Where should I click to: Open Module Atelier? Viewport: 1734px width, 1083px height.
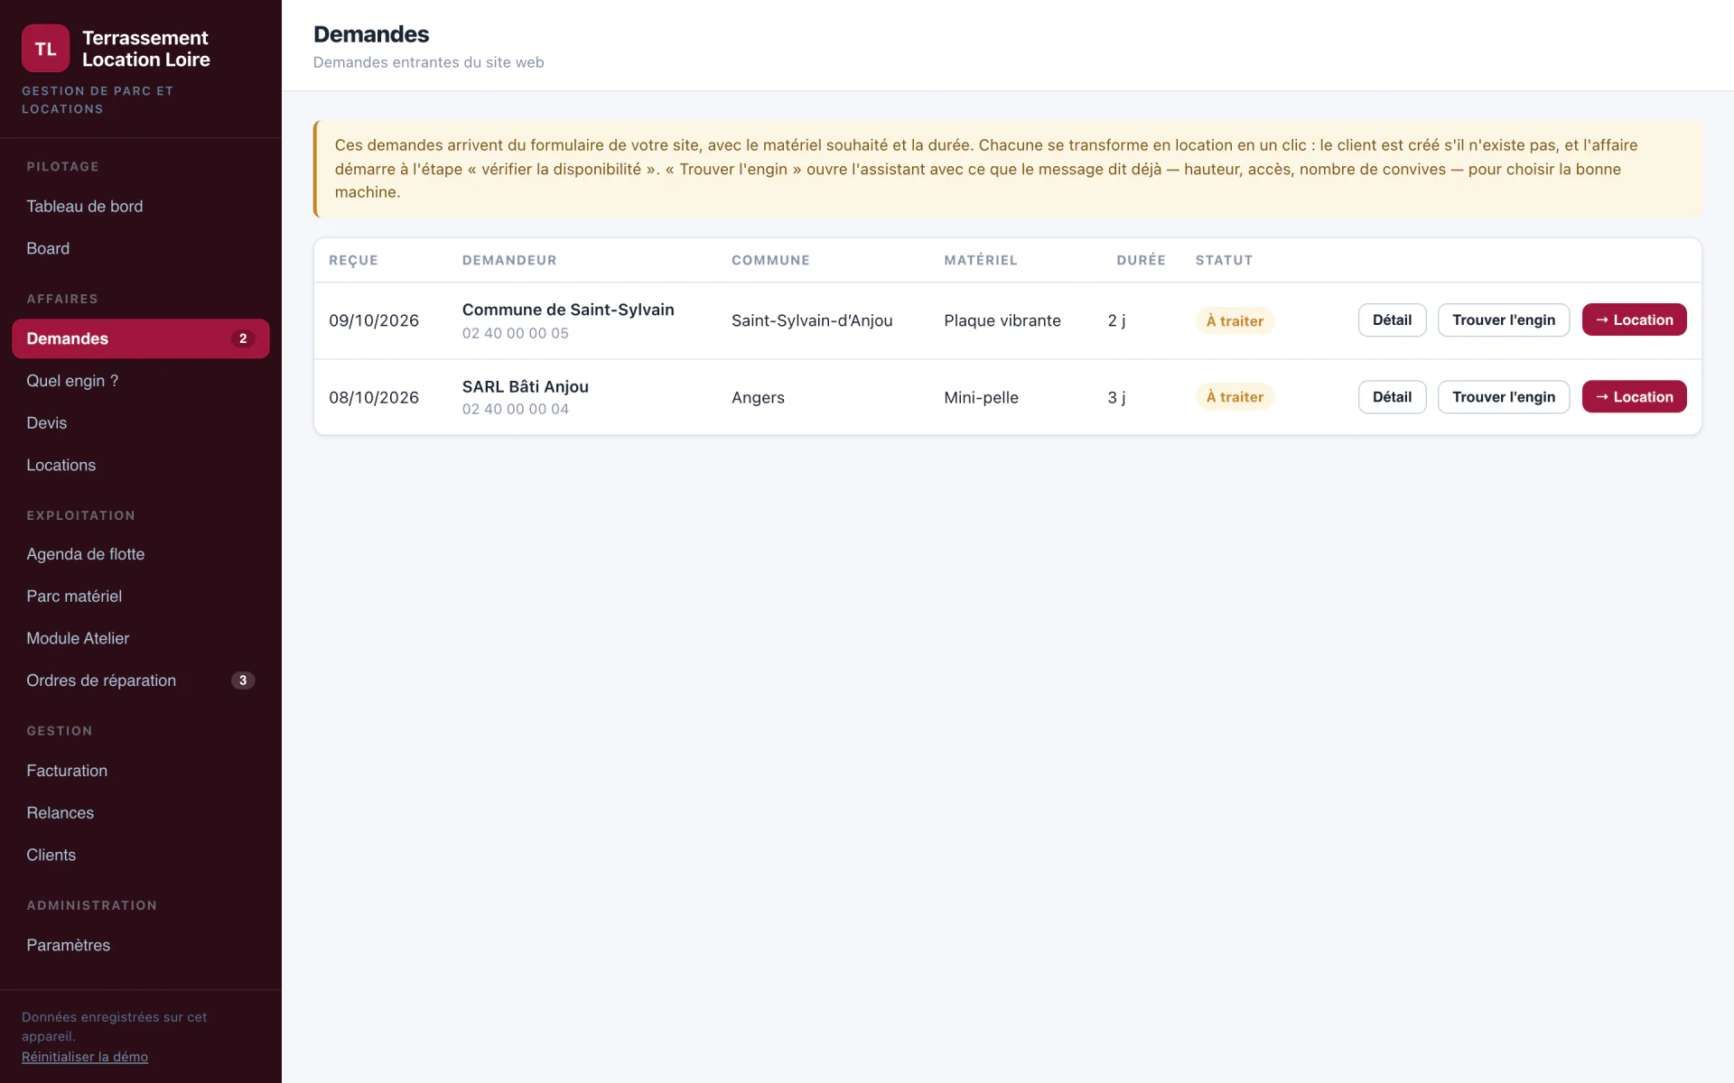141,639
